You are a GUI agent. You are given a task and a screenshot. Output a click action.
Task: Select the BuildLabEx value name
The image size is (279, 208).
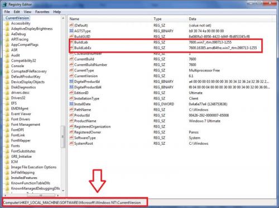click(x=83, y=48)
